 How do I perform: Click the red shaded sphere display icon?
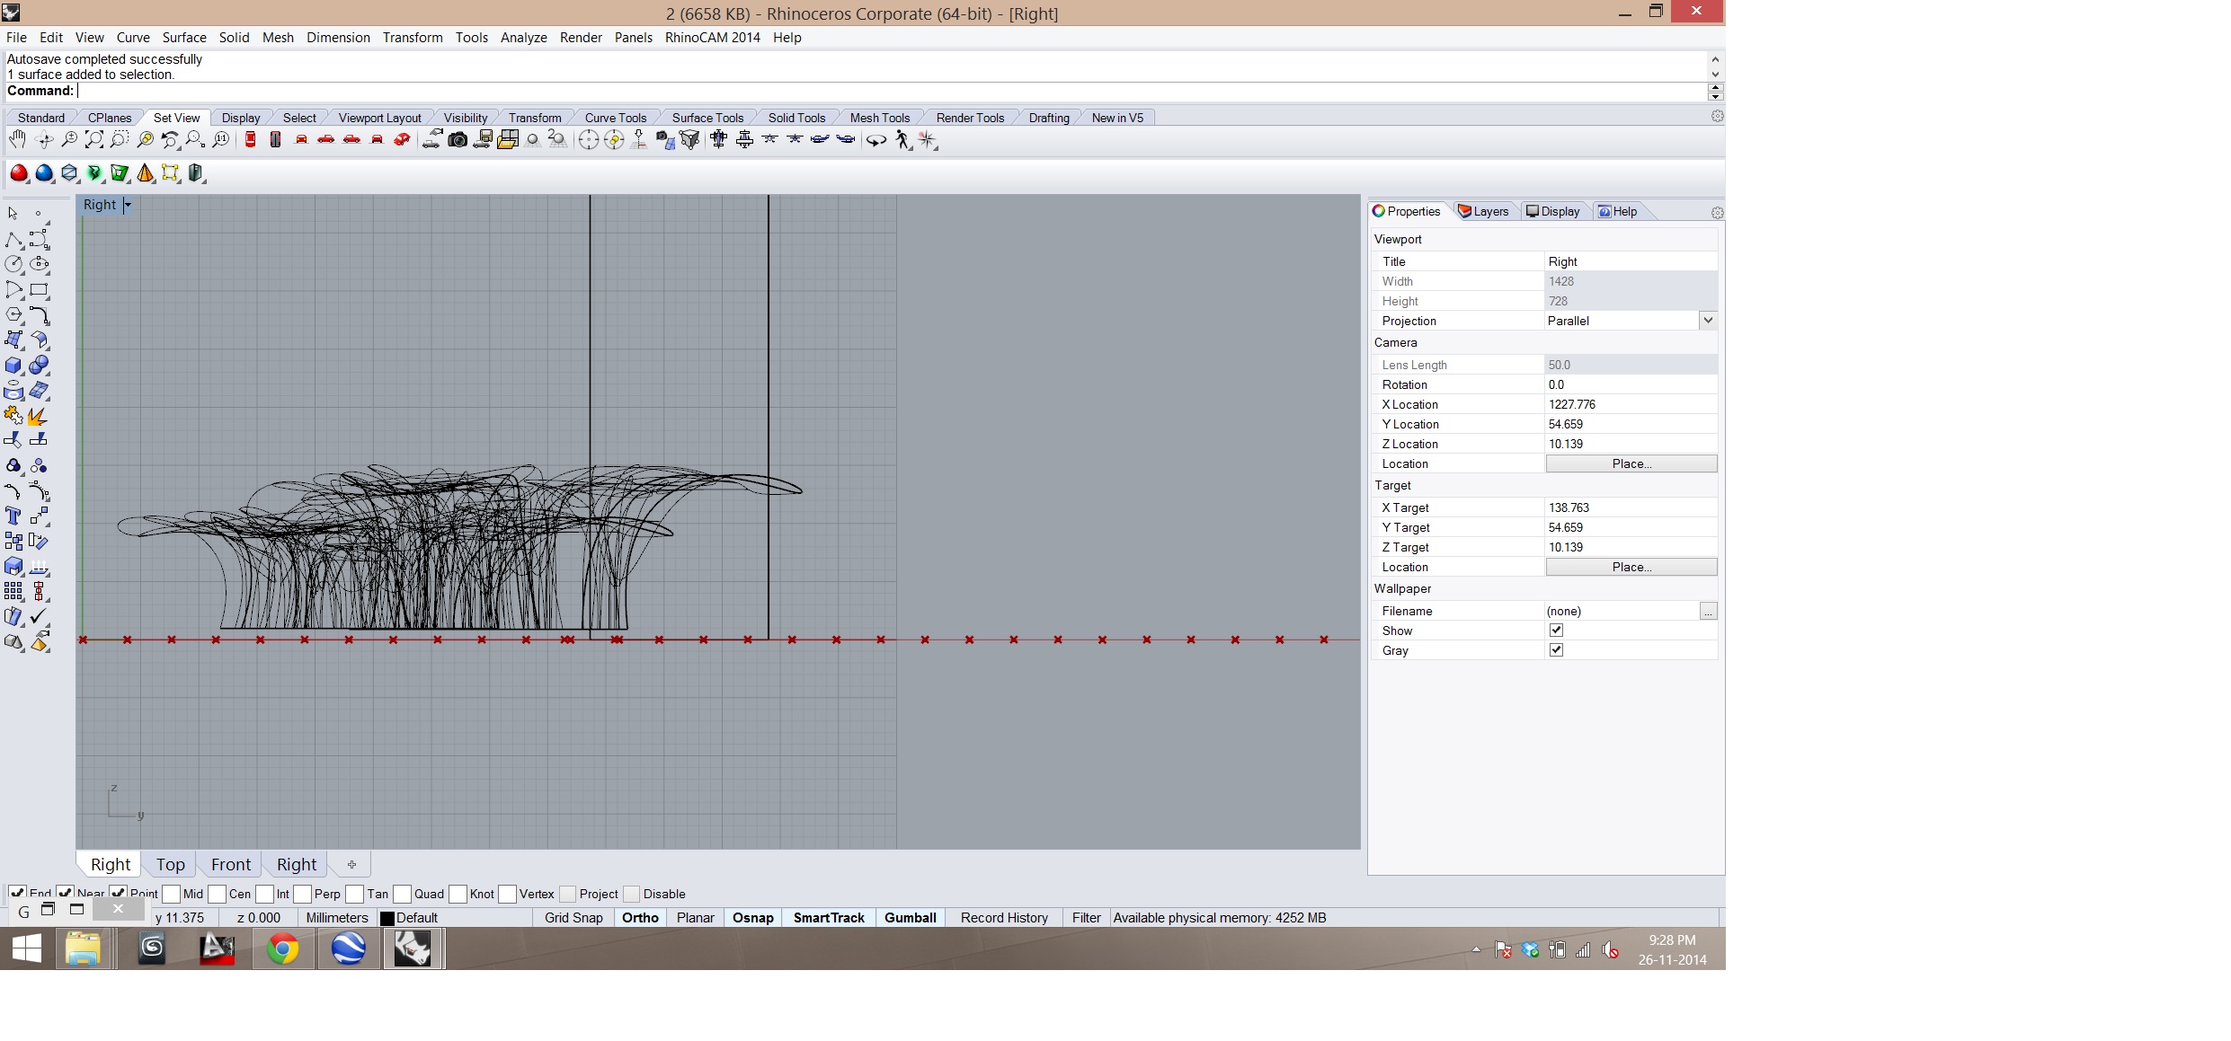point(19,172)
